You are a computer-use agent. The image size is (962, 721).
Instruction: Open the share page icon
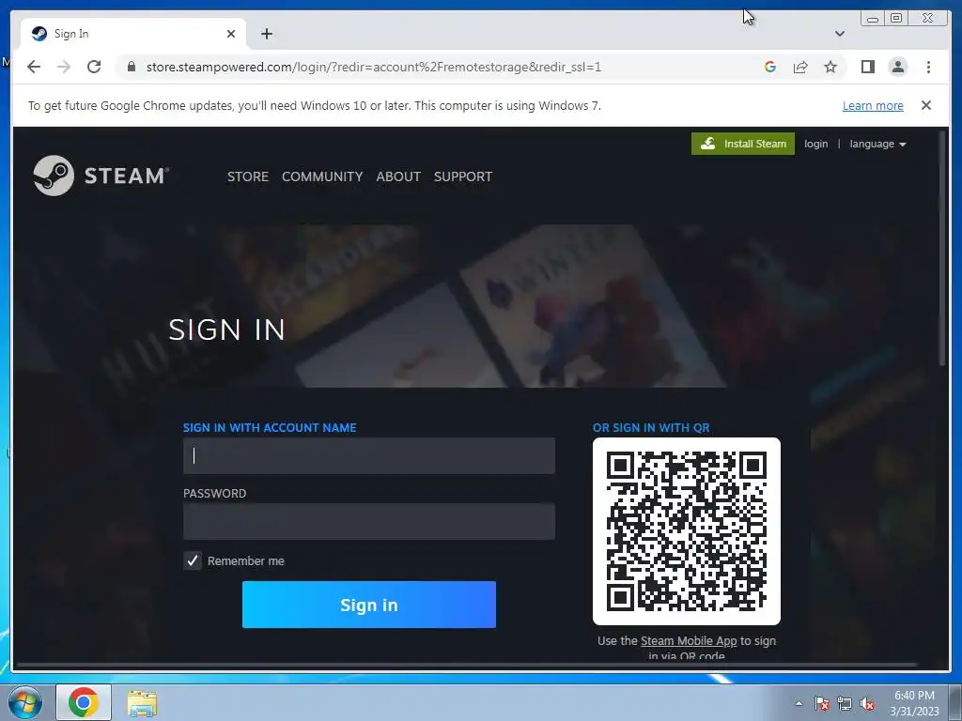point(800,67)
